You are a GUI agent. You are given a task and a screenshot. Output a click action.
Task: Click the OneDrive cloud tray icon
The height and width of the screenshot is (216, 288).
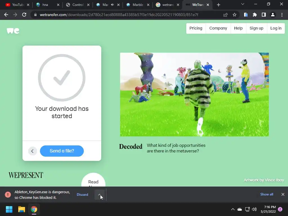click(x=240, y=209)
